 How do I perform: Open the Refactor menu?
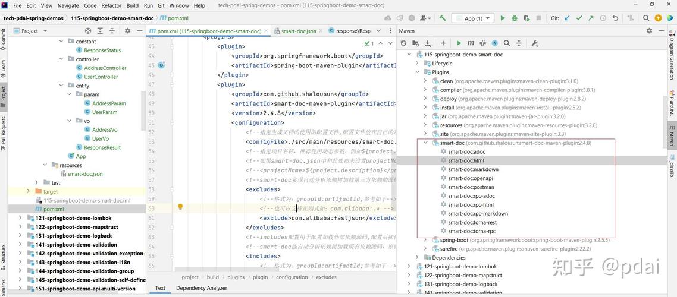111,5
